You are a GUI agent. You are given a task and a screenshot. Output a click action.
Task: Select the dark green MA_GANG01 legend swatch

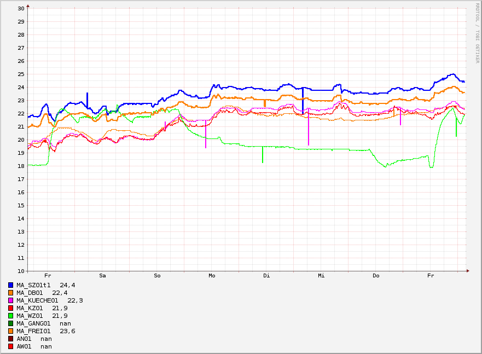click(11, 323)
